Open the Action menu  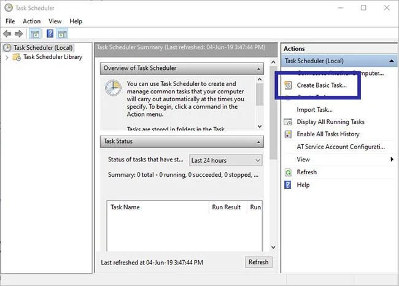31,21
